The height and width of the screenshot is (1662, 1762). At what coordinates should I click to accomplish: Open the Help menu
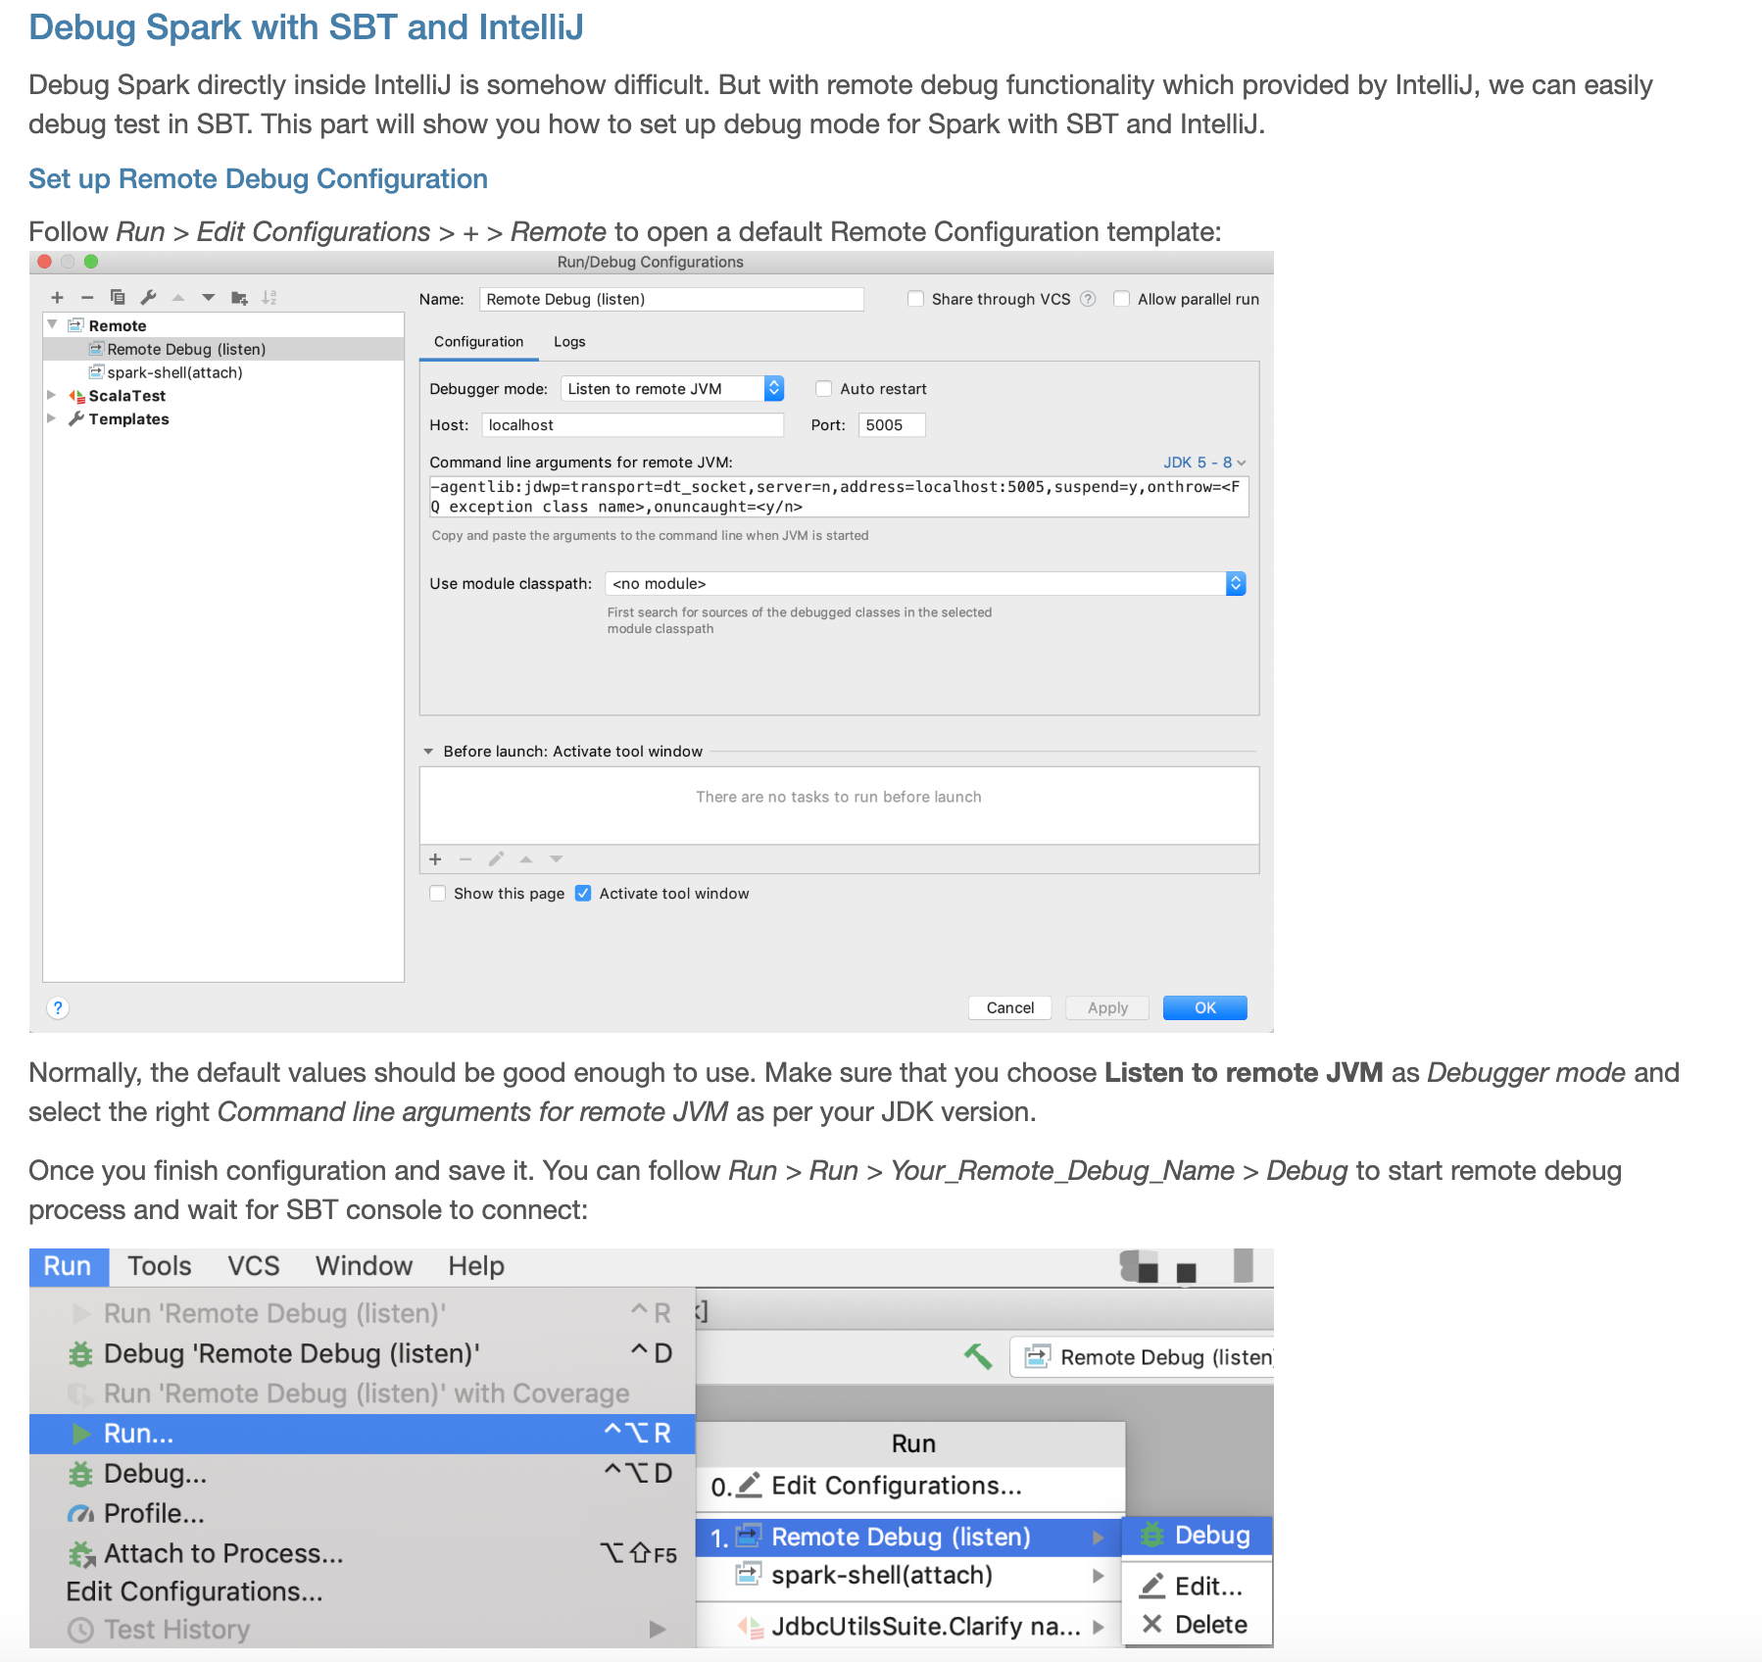coord(476,1266)
